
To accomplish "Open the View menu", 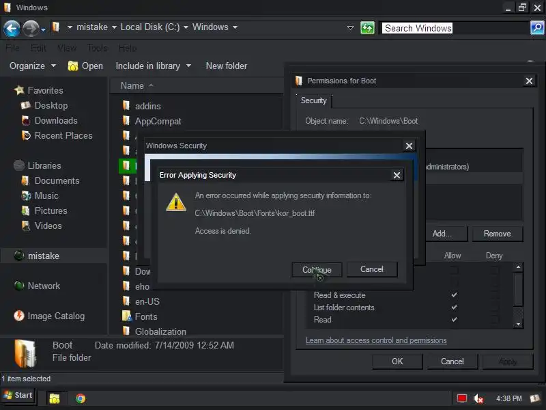I will [x=66, y=48].
